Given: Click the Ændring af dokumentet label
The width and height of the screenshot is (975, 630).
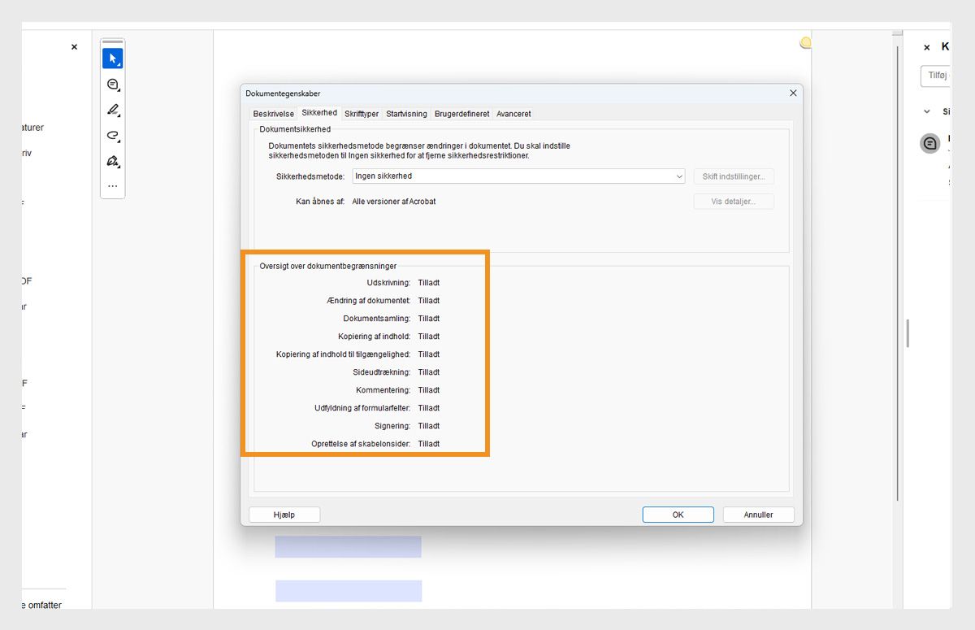Looking at the screenshot, I should 369,301.
